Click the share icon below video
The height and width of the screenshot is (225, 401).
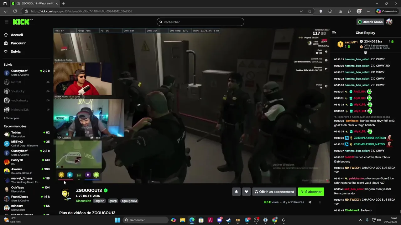click(x=310, y=202)
